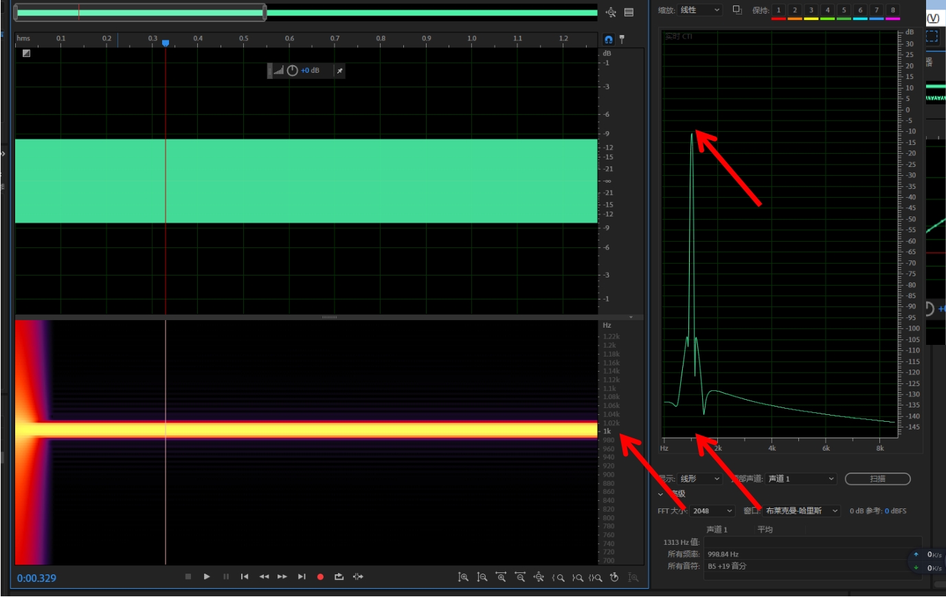Click the HUD volume knob +0 dB

pyautogui.click(x=293, y=71)
